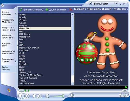Screen dimensions: 130x101
Task: Click the green face icon in black status bar
Action: [x=126, y=87]
